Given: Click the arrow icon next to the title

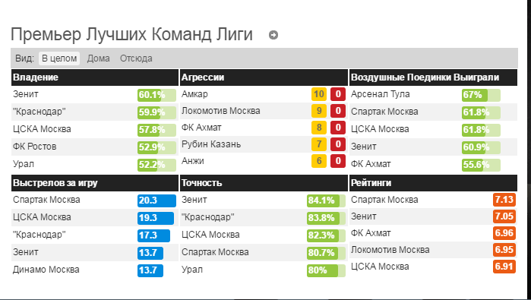Looking at the screenshot, I should pyautogui.click(x=273, y=35).
